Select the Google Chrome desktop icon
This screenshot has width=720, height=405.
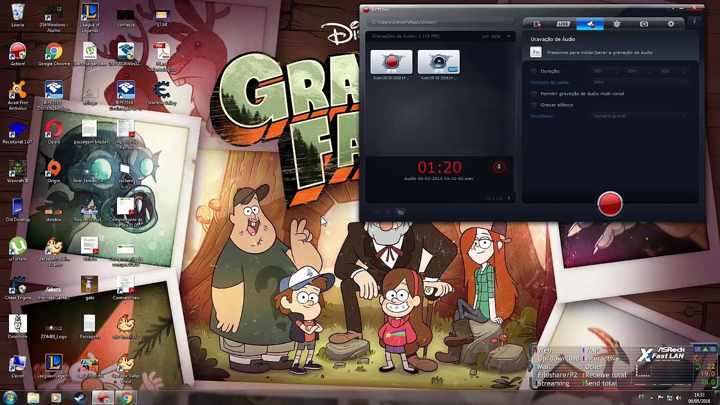[53, 55]
